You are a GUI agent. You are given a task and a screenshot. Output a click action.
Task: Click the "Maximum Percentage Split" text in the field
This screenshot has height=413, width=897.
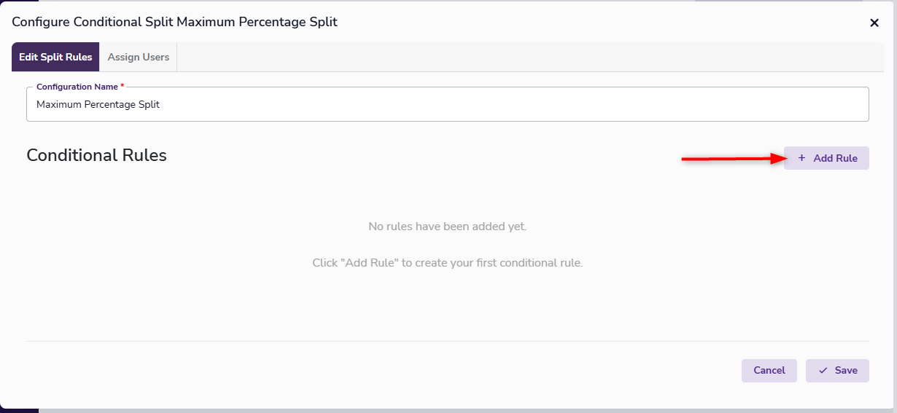click(98, 105)
